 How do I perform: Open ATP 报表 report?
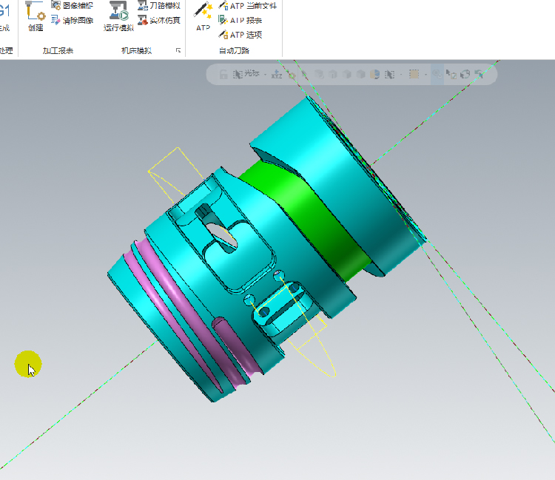[x=240, y=20]
